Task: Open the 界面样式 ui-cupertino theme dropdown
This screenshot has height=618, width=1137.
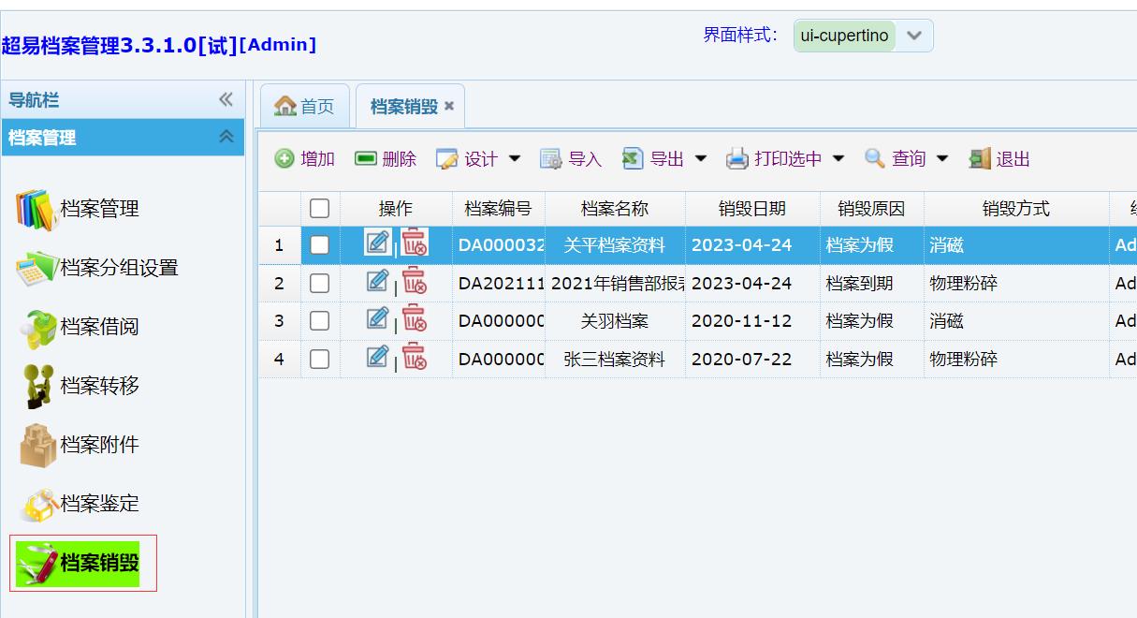Action: [914, 37]
